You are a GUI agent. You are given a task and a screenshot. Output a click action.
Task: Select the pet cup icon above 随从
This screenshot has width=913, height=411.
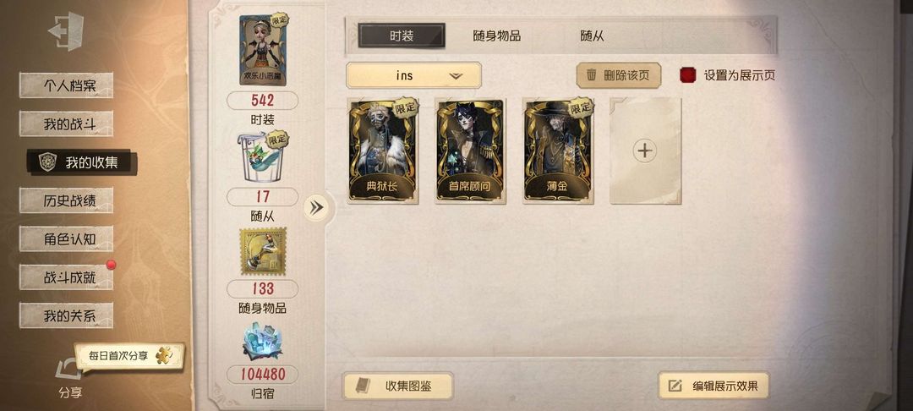pyautogui.click(x=263, y=157)
